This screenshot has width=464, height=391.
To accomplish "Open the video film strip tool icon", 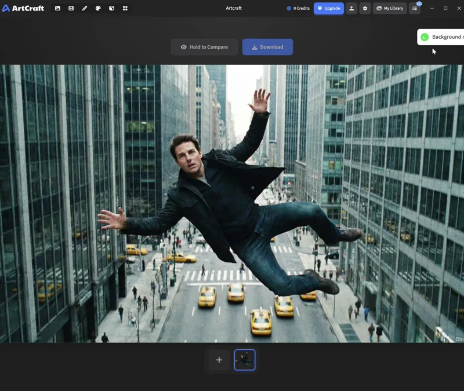I will (x=71, y=8).
